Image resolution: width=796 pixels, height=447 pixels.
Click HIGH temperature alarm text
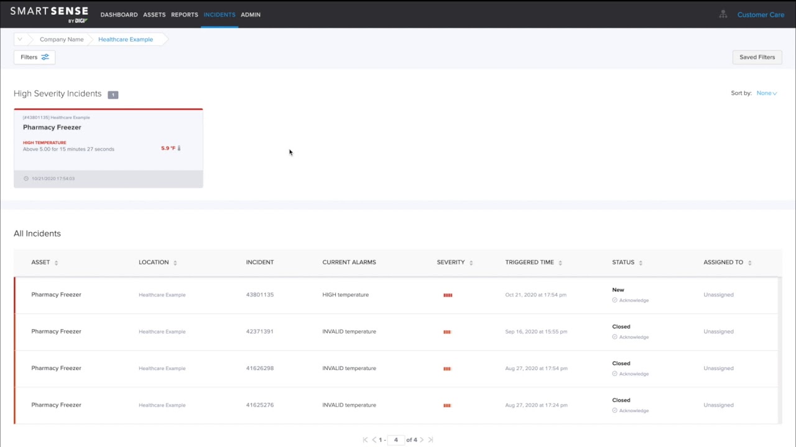point(346,295)
